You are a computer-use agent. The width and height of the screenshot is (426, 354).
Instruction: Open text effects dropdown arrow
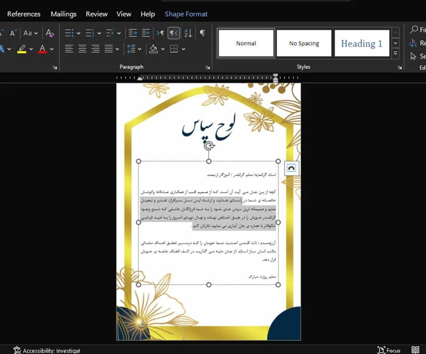click(x=9, y=49)
